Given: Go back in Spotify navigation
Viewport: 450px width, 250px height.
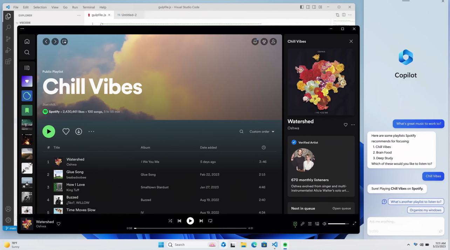Looking at the screenshot, I should tap(46, 42).
